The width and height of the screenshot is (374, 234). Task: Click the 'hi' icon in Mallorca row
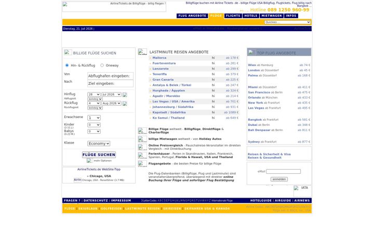213,58
